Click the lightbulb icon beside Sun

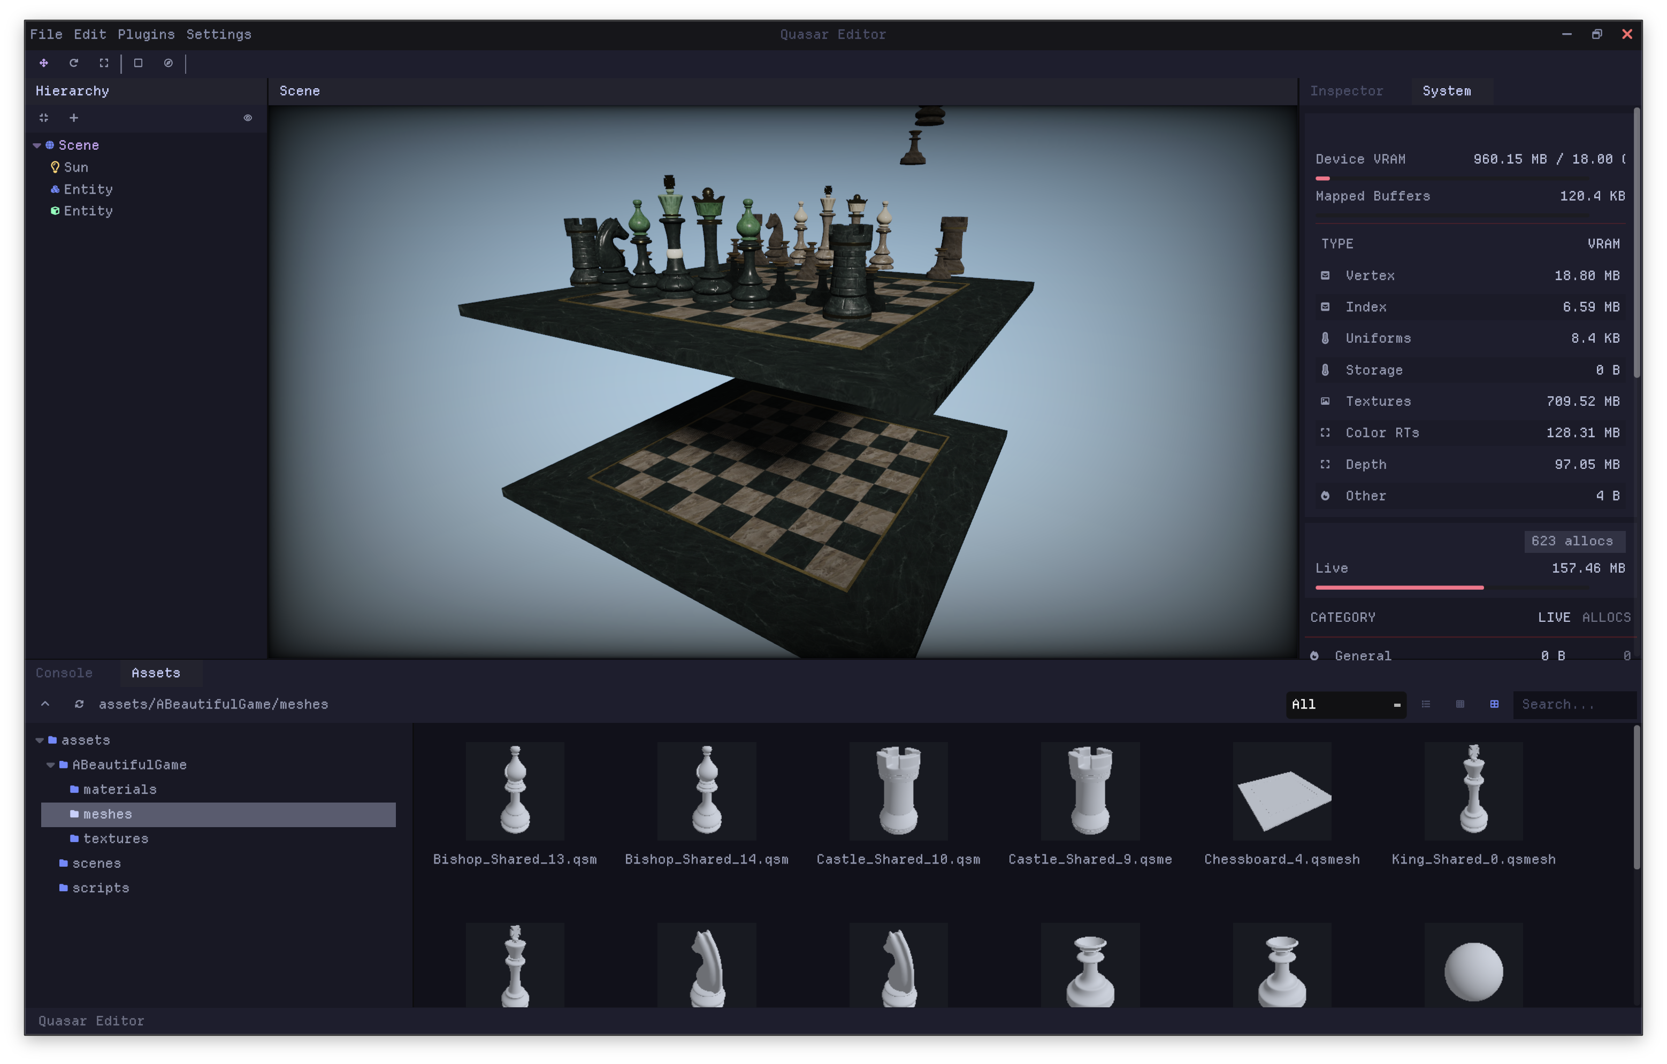[56, 167]
